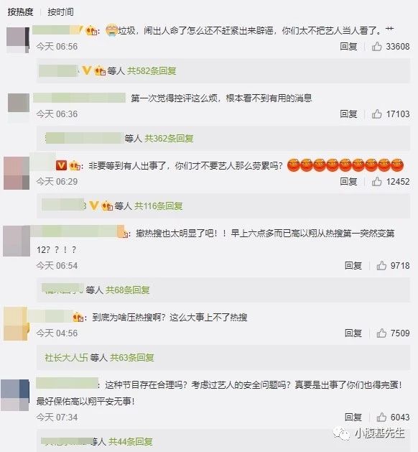Expand 共116条回复 replies
Viewport: 418px width, 452px height.
click(x=159, y=206)
